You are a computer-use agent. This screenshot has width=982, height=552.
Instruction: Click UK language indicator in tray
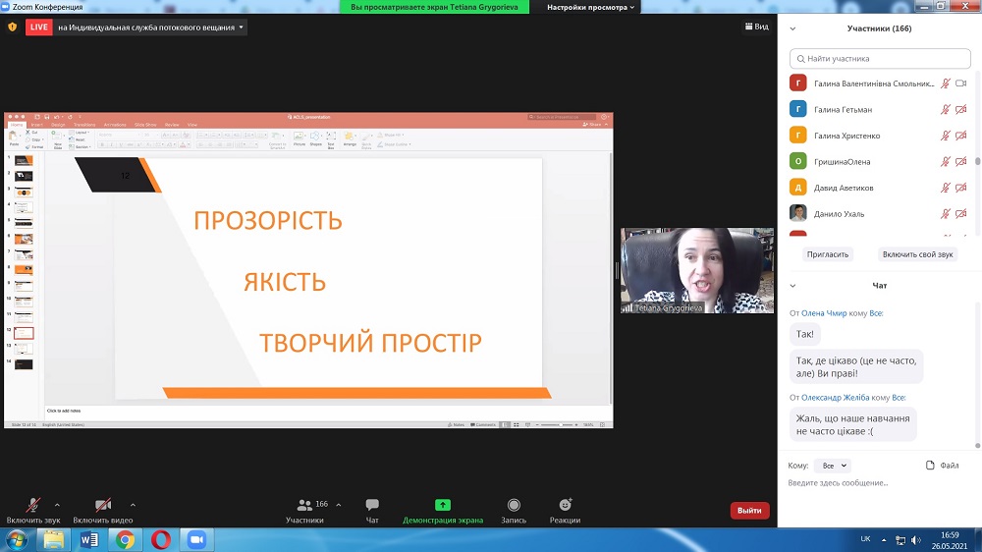click(x=865, y=539)
